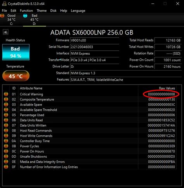Close the CrystalDiskInfo window

tap(178, 3)
